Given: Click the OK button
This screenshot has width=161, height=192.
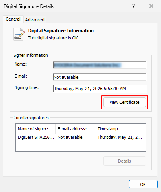Looking at the screenshot, I should (143, 184).
